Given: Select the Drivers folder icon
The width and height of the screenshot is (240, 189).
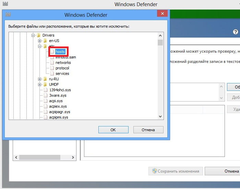Looking at the screenshot, I should 38,35.
